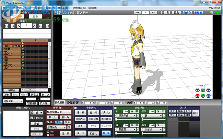This screenshot has height=139, width=223.
Task: Click the 相机编辑 camera edit button
Action: (x=60, y=102)
